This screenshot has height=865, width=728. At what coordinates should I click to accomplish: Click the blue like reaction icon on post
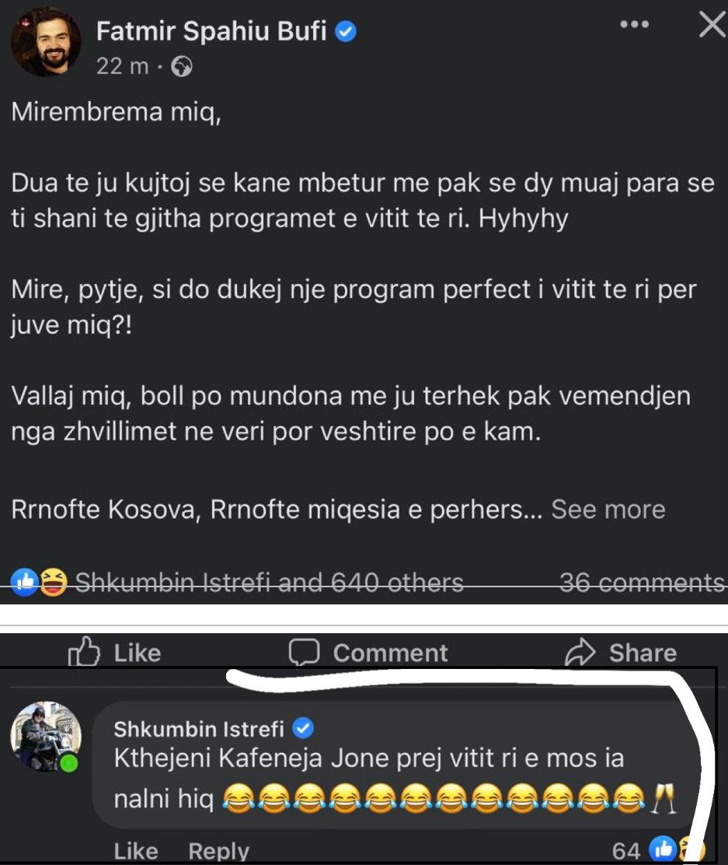point(26,582)
